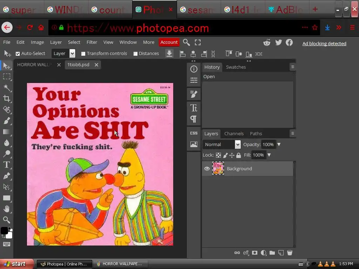The width and height of the screenshot is (359, 269).
Task: Open the Filter menu
Action: pos(92,42)
